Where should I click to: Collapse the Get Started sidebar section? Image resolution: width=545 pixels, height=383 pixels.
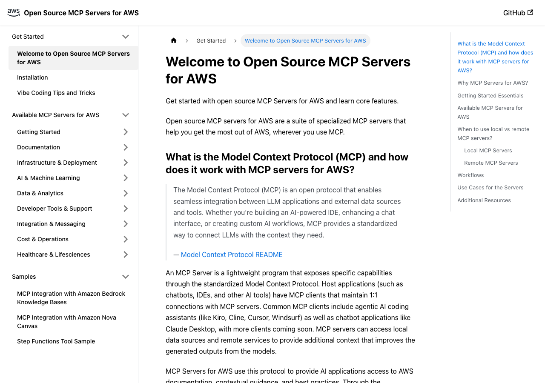coord(126,37)
